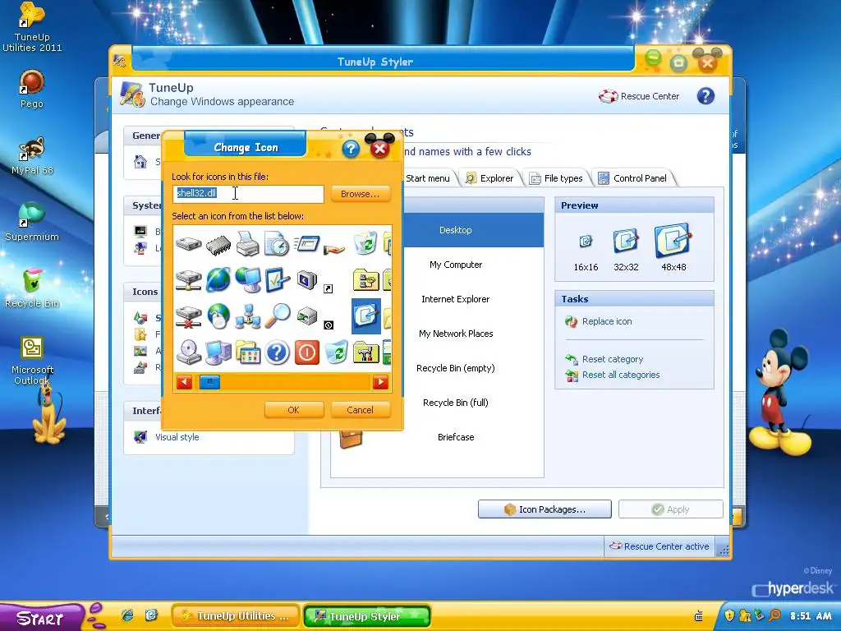Viewport: 841px width, 631px height.
Task: Select the highlighted desktop icon in list
Action: point(365,316)
